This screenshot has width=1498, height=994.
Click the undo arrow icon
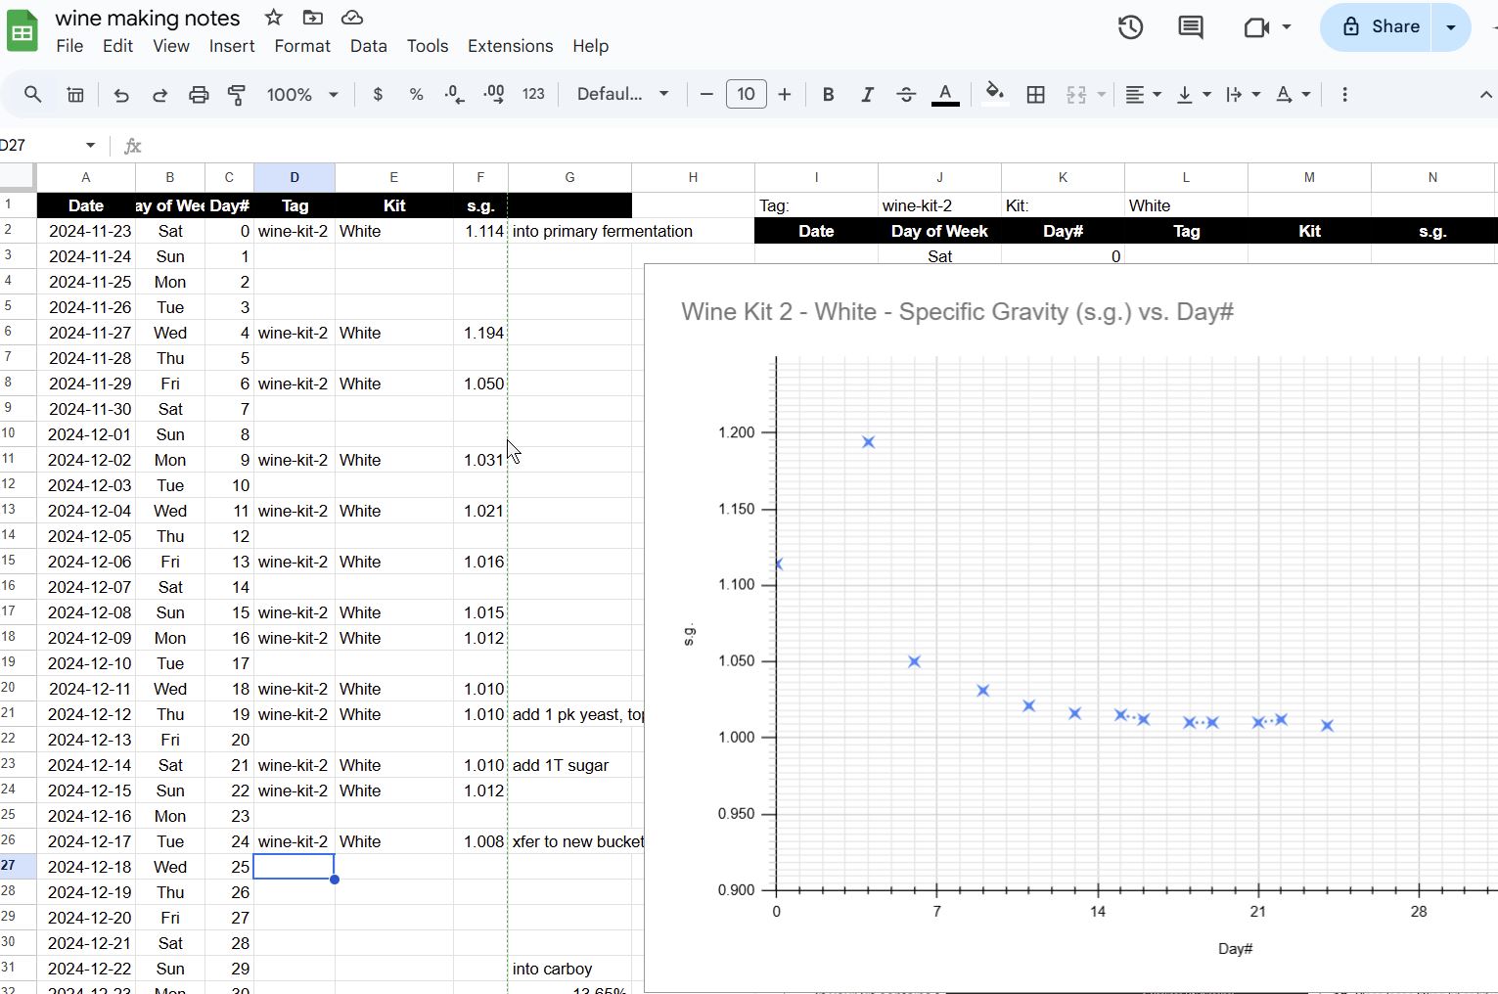pyautogui.click(x=121, y=95)
